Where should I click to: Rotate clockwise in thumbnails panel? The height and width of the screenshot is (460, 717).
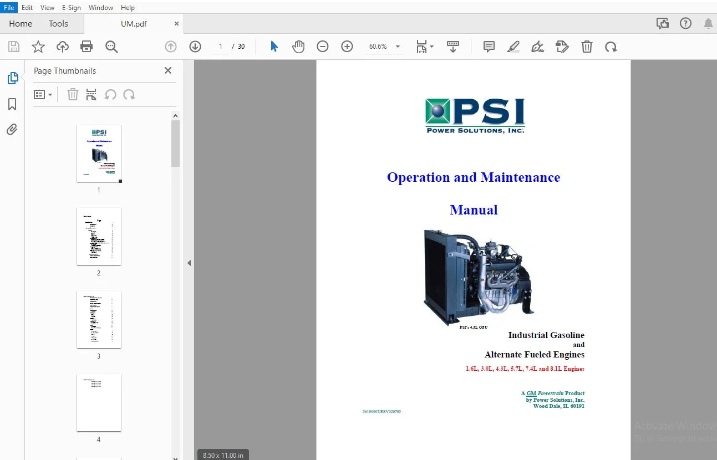click(129, 94)
